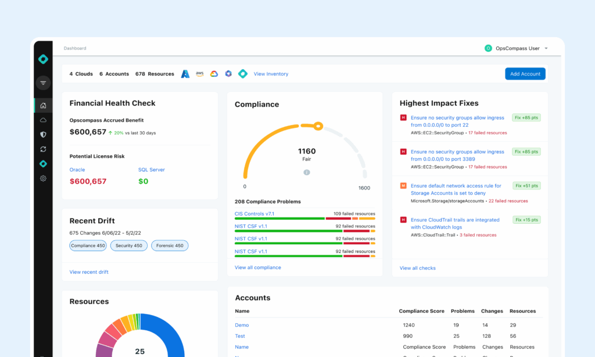
Task: Click the Fix +15 pts badge
Action: [526, 220]
